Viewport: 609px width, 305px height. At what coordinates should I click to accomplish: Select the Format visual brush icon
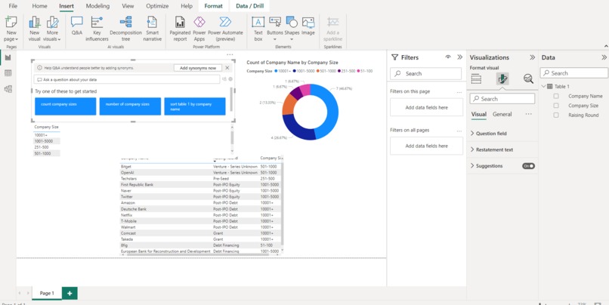(502, 79)
